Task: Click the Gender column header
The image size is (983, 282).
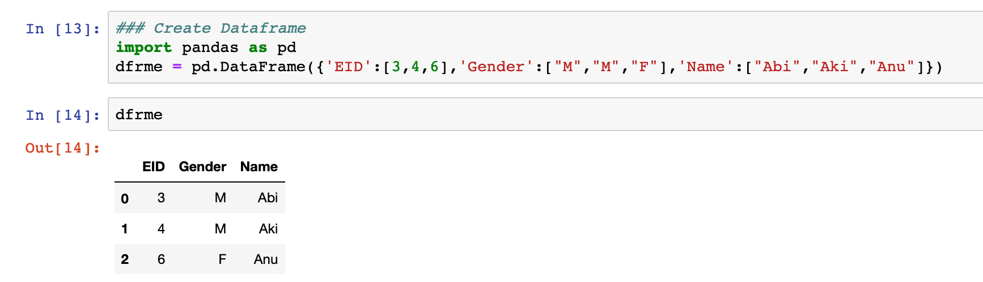Action: pos(202,167)
